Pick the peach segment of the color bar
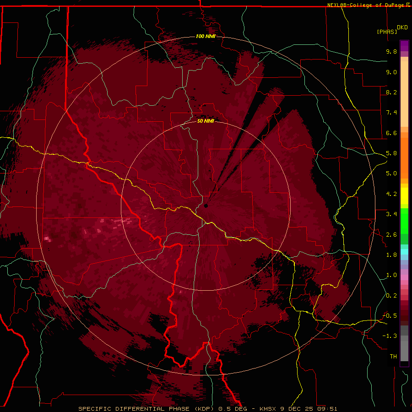The image size is (412, 412). [x=404, y=93]
